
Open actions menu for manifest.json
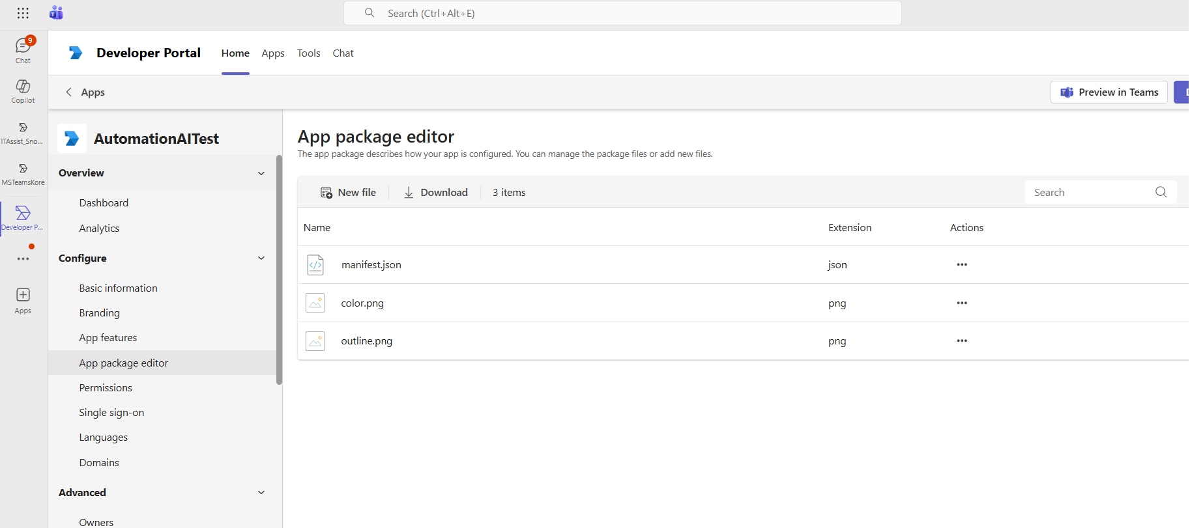961,264
